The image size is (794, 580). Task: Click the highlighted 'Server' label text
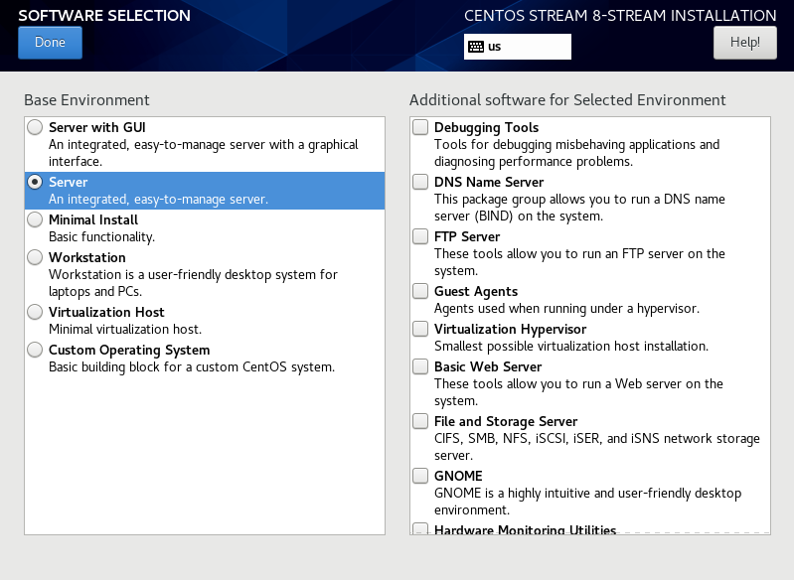[68, 182]
